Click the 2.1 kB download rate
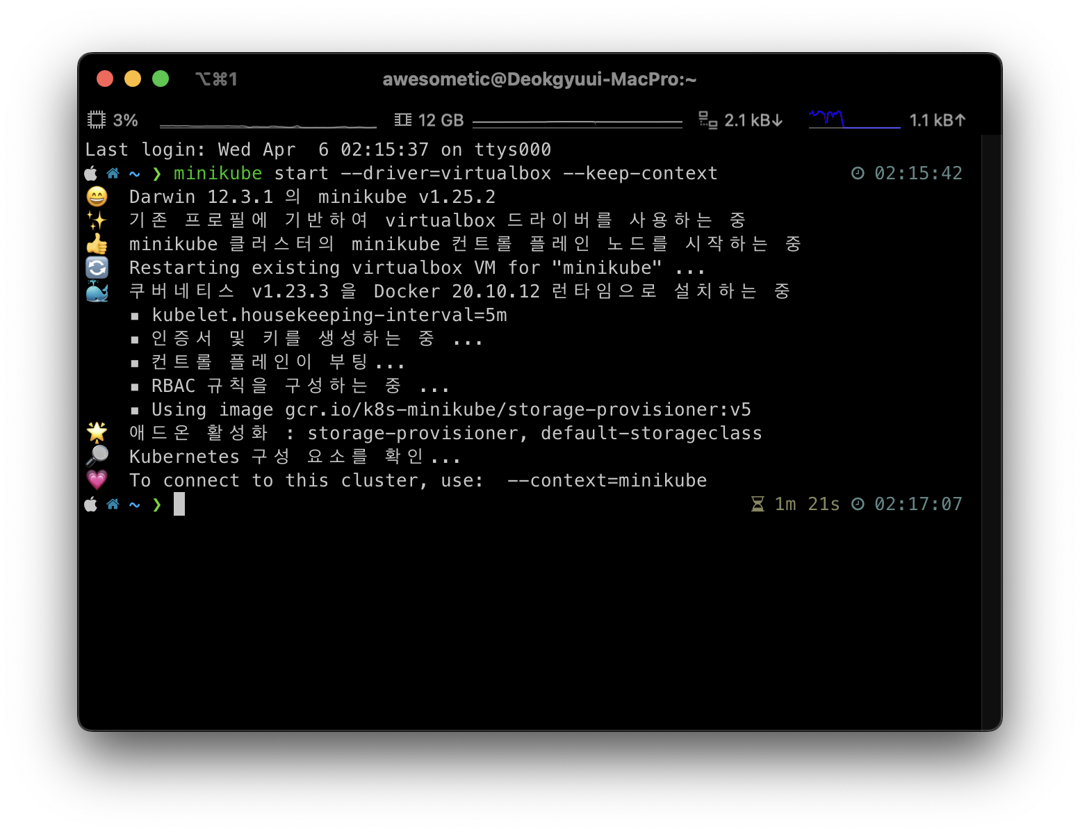Screen dimensions: 1080x834 (x=753, y=120)
